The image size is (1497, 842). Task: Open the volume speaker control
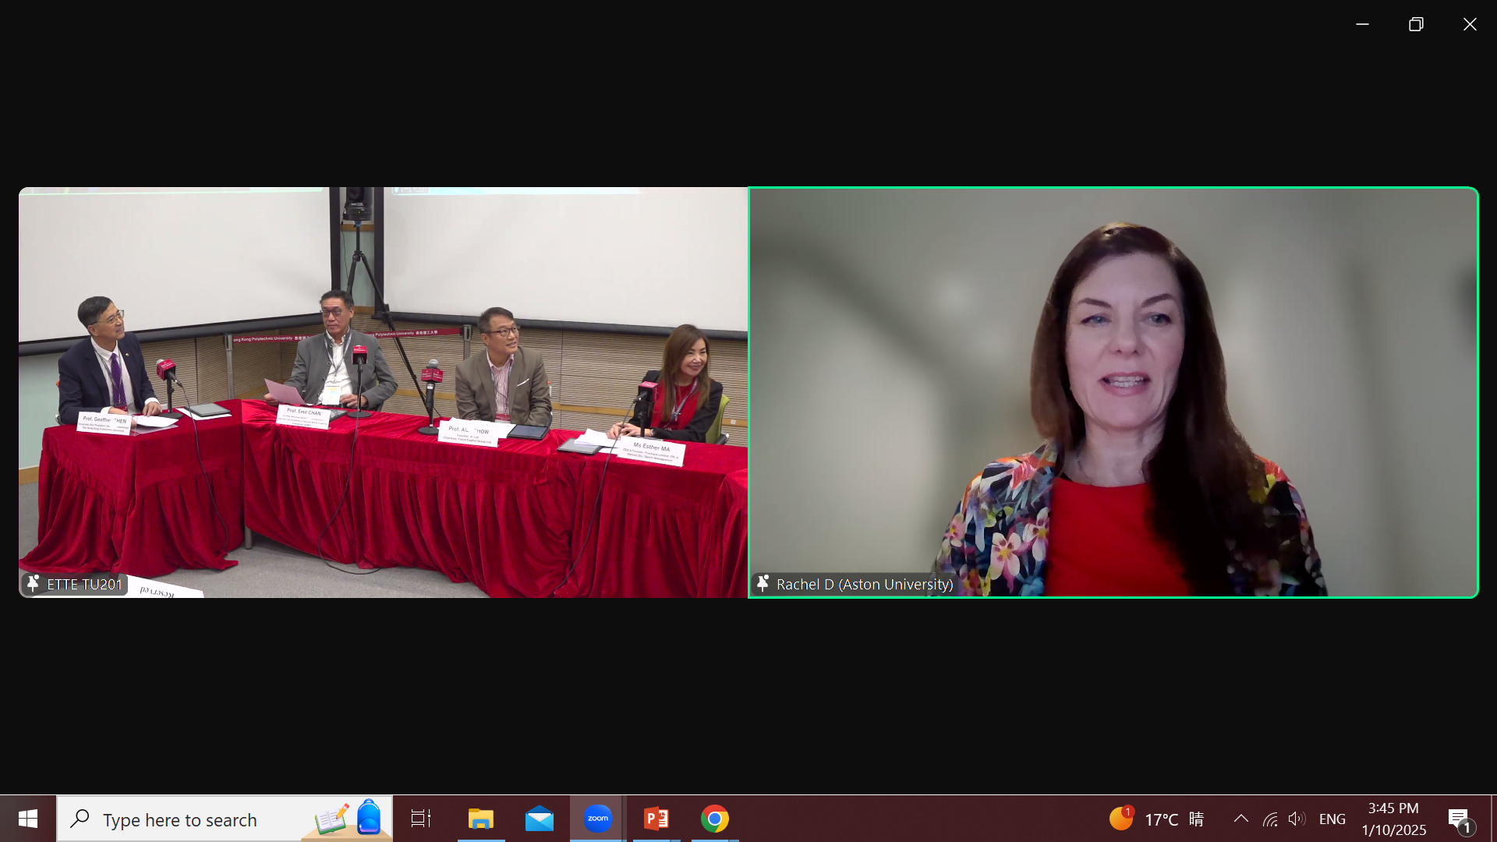coord(1296,819)
